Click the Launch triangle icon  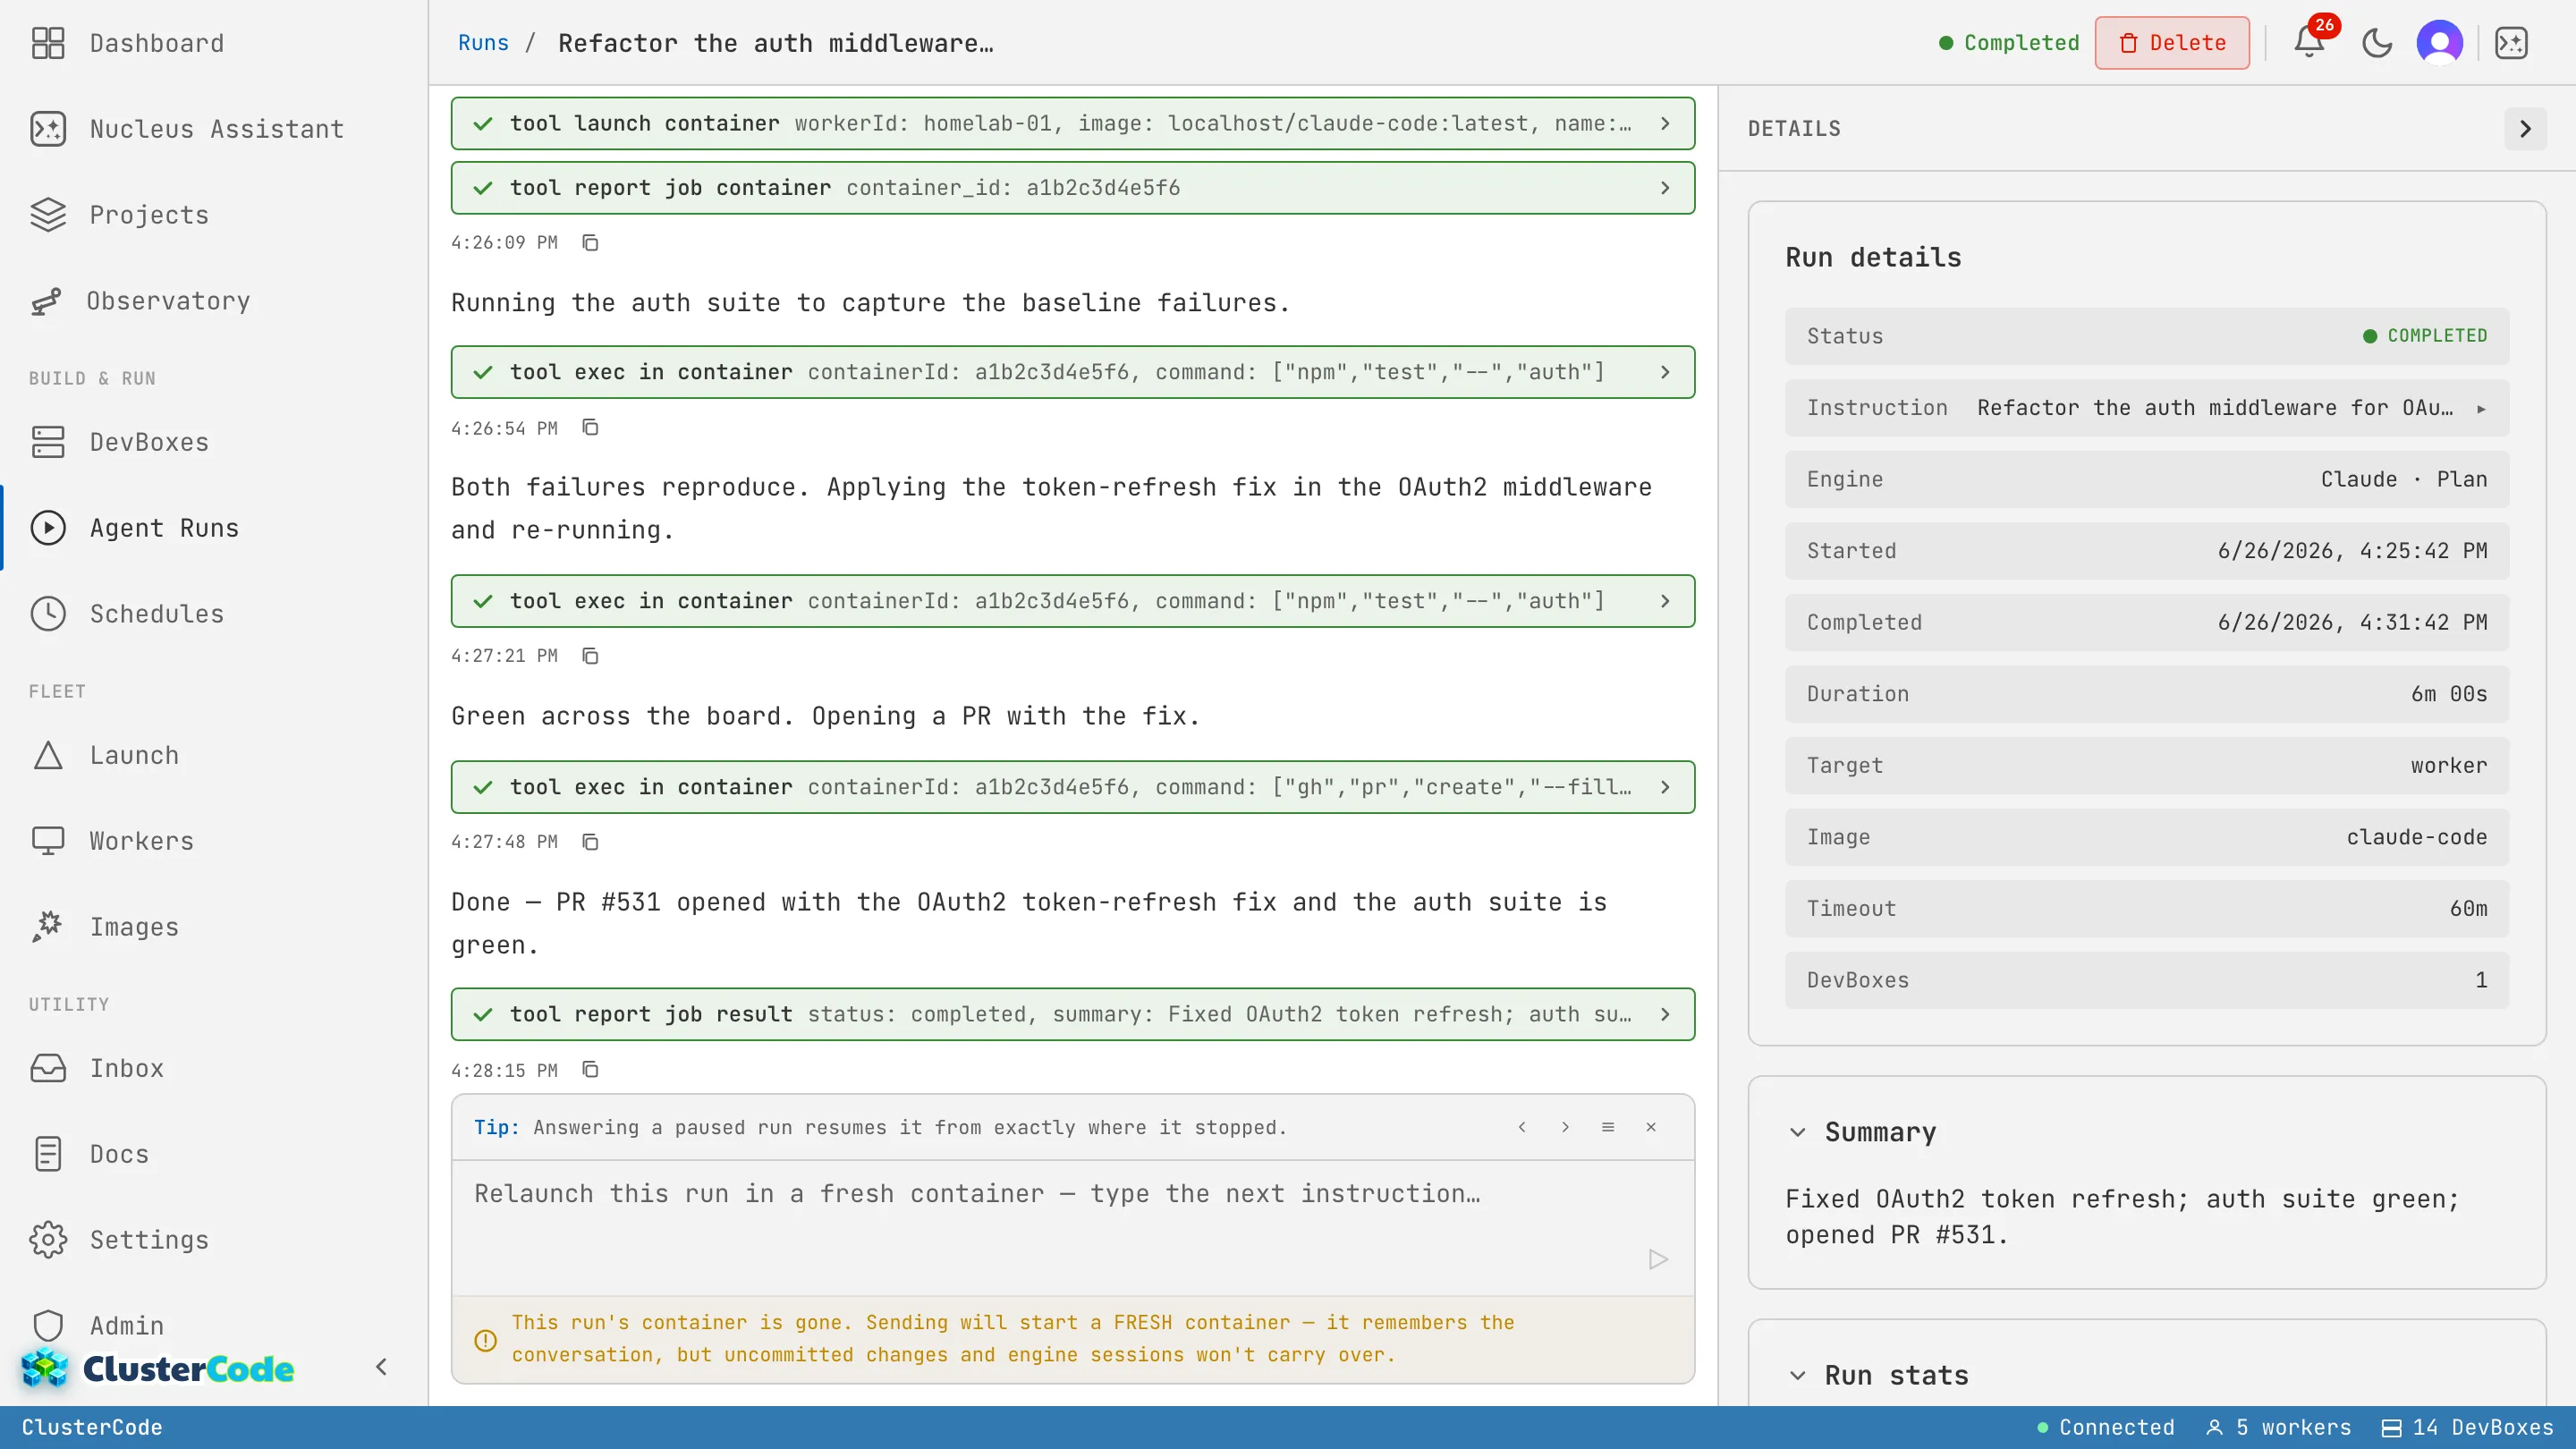coord(48,755)
